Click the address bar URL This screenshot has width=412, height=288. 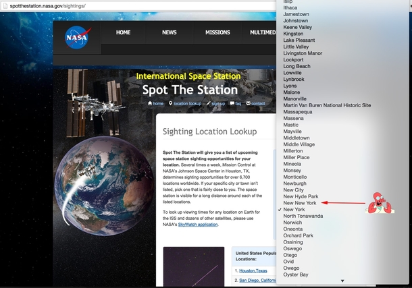(x=47, y=6)
